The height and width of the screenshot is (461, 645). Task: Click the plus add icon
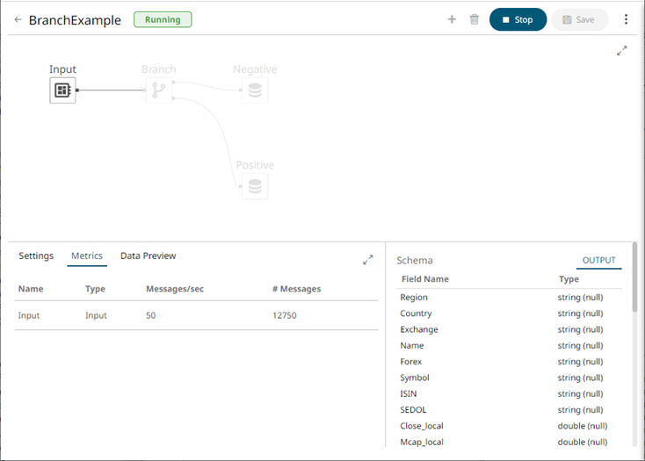(x=452, y=19)
